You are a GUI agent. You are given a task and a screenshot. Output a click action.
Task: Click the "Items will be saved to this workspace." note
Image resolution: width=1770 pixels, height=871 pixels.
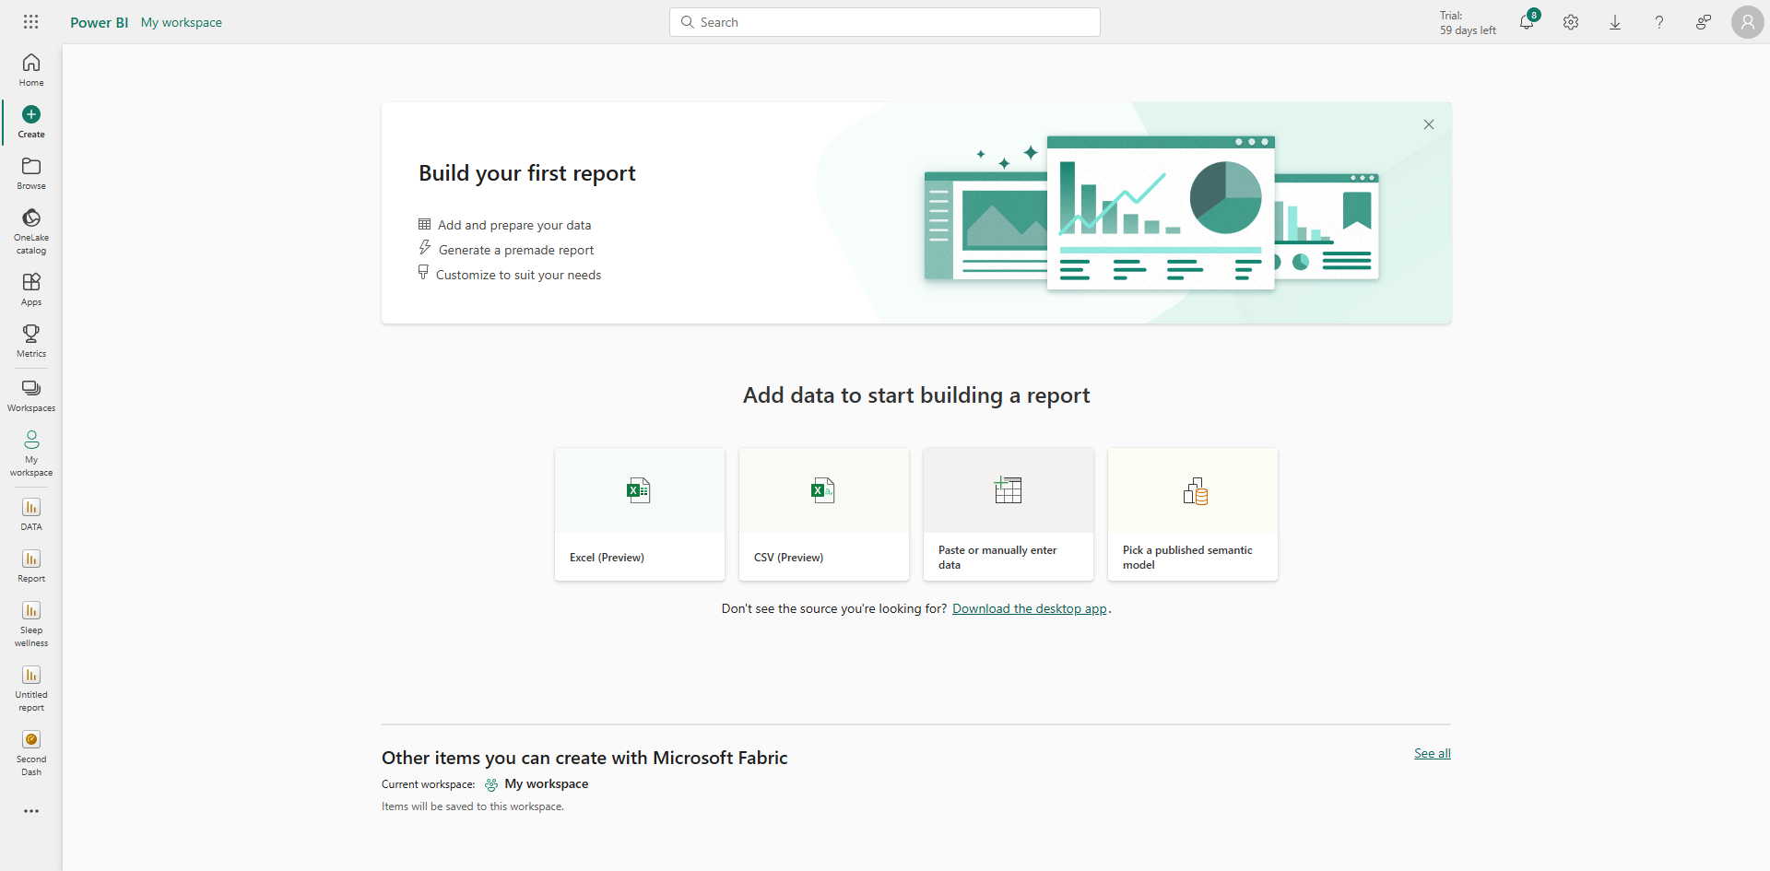coord(473,806)
